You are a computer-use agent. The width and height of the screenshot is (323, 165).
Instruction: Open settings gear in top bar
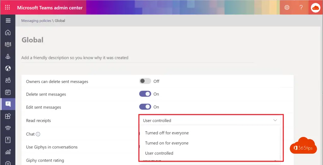click(287, 8)
